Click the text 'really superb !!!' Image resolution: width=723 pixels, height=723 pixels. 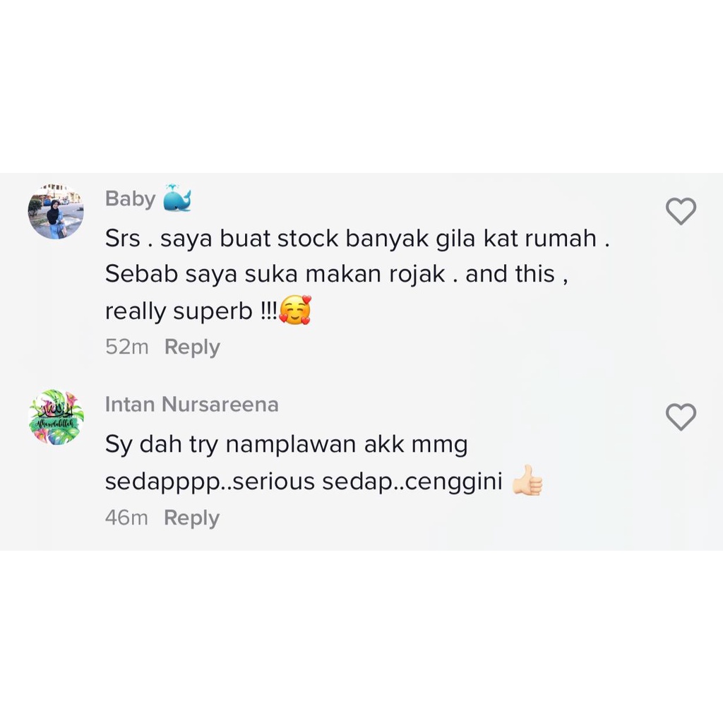191,311
